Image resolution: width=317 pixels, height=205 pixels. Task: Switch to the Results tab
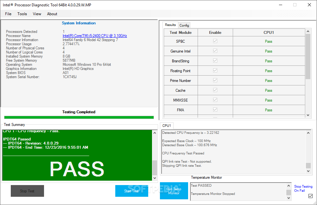(170, 25)
